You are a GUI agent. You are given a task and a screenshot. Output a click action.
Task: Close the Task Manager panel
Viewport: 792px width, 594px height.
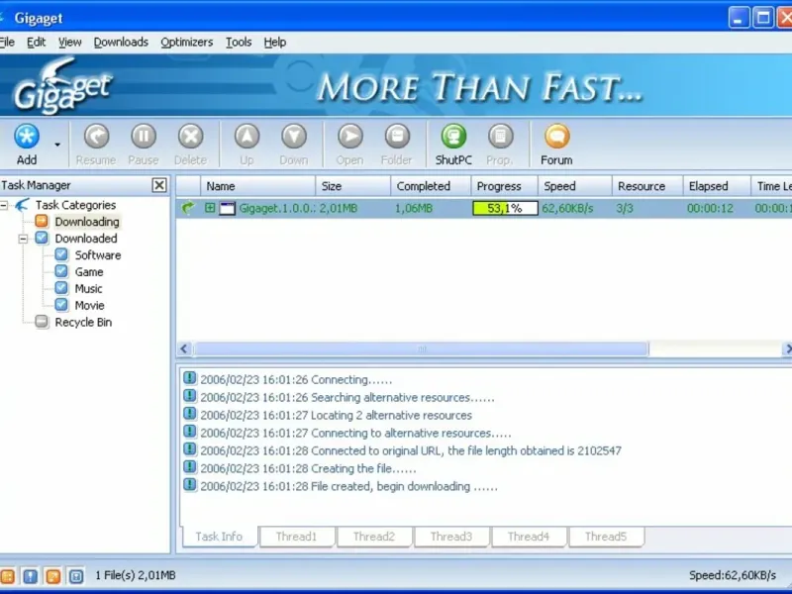(159, 185)
